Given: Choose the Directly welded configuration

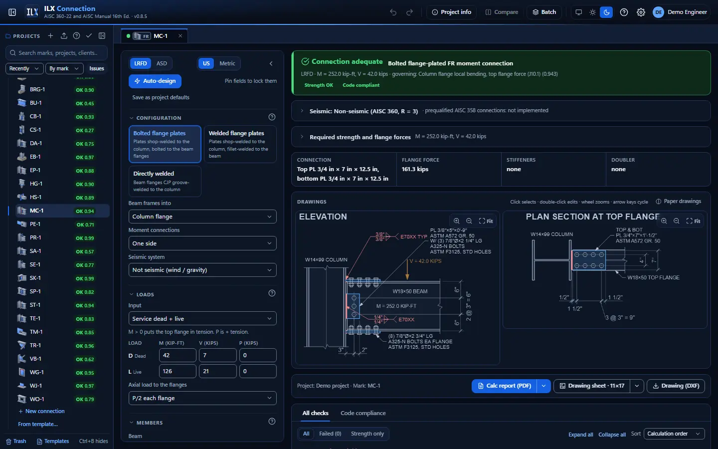Looking at the screenshot, I should coord(165,182).
